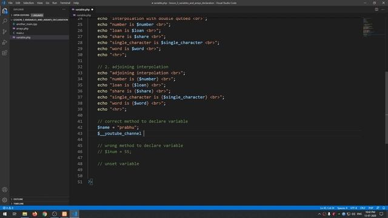Expand the Outline section
The height and width of the screenshot is (218, 388).
39,199
